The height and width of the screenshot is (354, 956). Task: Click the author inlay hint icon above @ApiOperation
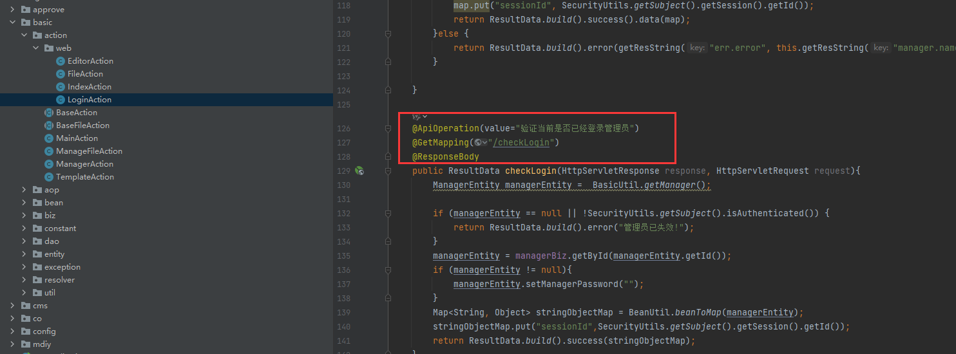[417, 116]
